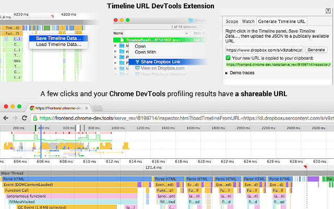Toggle the 'new URL is copied' checkbox

pyautogui.click(x=229, y=57)
